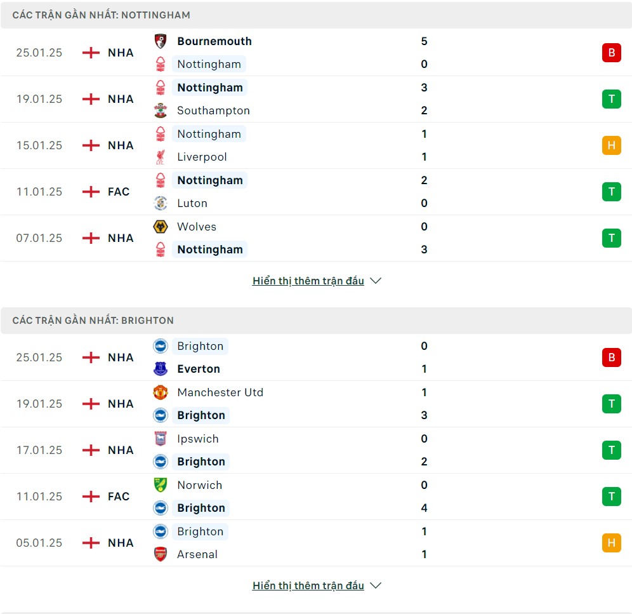Open the Brighton vs Arsenal match row date
This screenshot has height=614, width=632.
coord(39,543)
